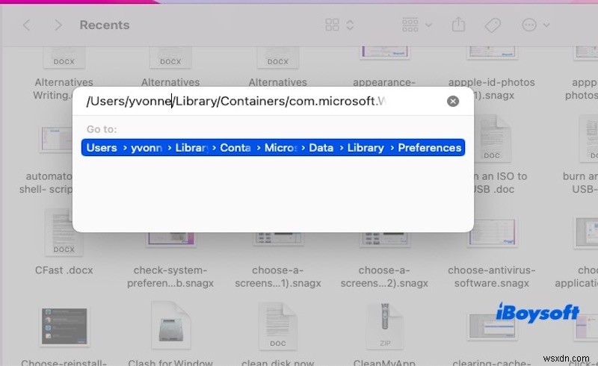Open the group-by items icon
Screen dimensions: 598x366
(410, 25)
